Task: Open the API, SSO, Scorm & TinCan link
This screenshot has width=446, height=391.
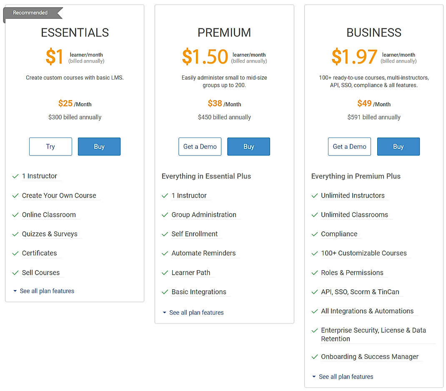Action: (360, 292)
